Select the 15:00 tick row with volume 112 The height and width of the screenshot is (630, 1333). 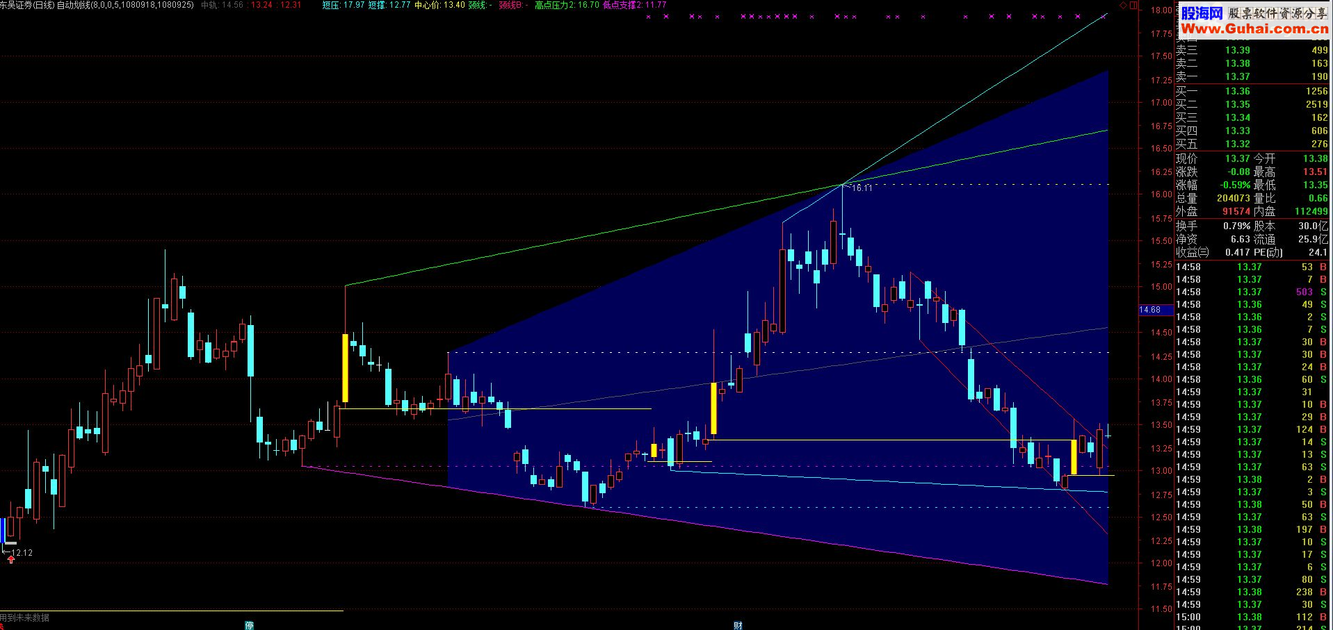(1252, 617)
